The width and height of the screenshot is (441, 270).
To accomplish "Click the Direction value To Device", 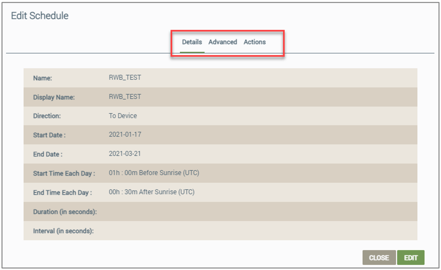I will (123, 116).
